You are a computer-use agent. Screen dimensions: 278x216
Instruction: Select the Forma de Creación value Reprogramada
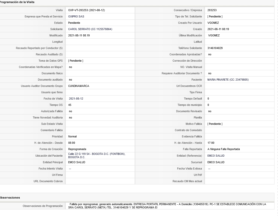pyautogui.click(x=77, y=149)
